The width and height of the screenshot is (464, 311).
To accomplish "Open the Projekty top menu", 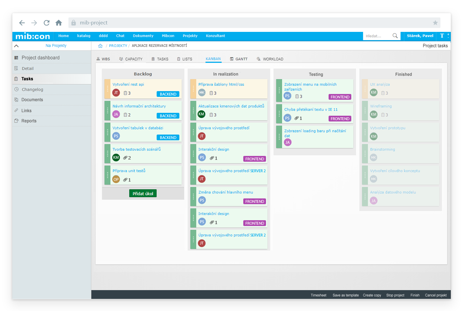I will pyautogui.click(x=190, y=36).
